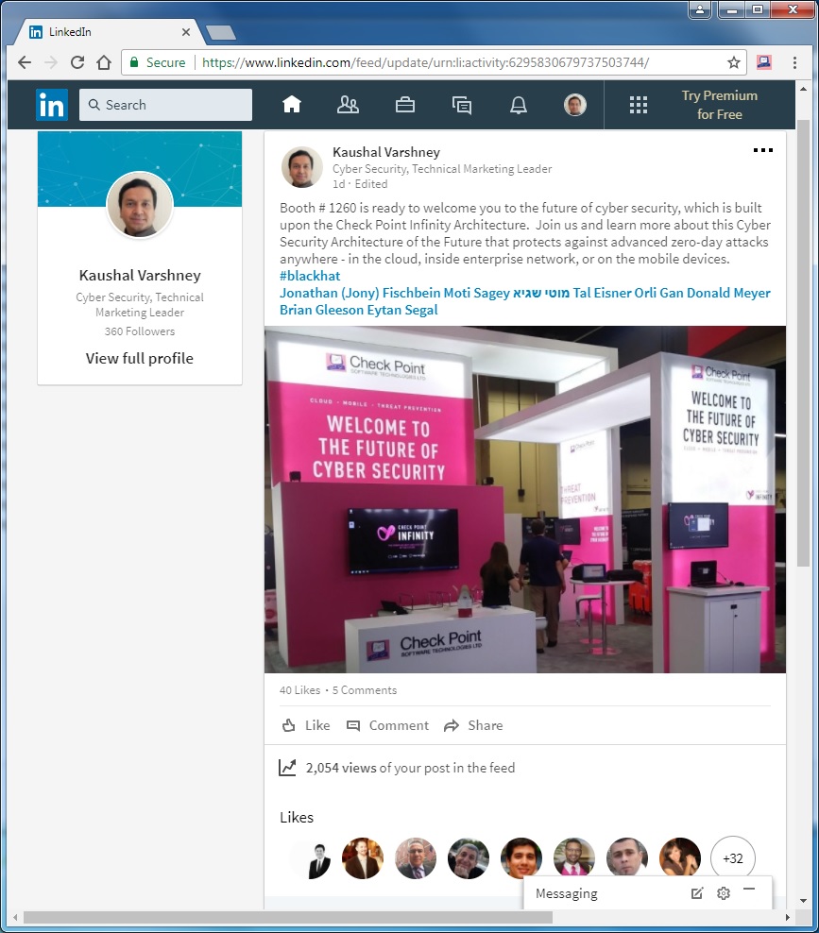The height and width of the screenshot is (933, 819).
Task: Click the browser address bar URL
Action: coord(426,62)
